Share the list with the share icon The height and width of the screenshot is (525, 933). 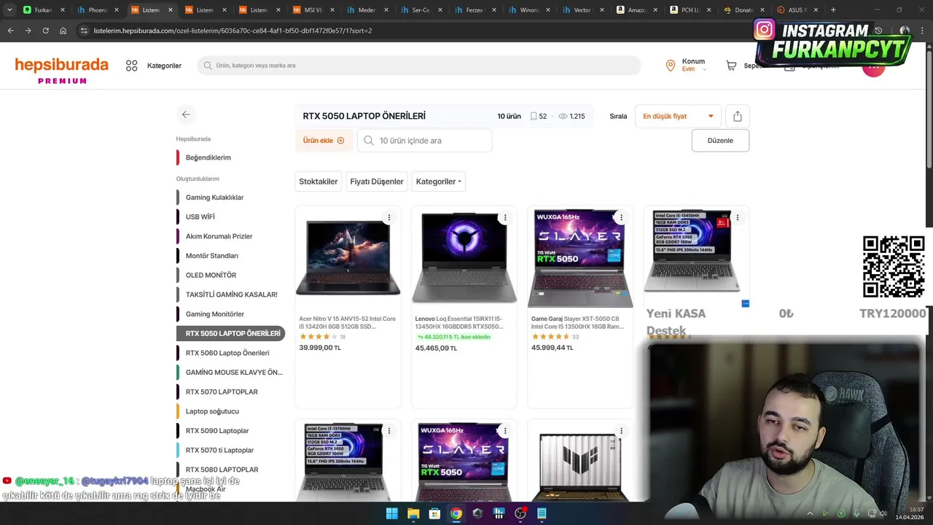[738, 116]
